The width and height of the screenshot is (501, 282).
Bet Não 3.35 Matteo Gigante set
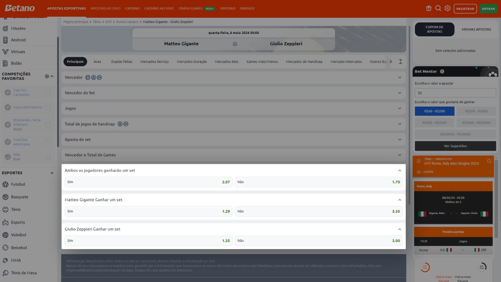[318, 211]
